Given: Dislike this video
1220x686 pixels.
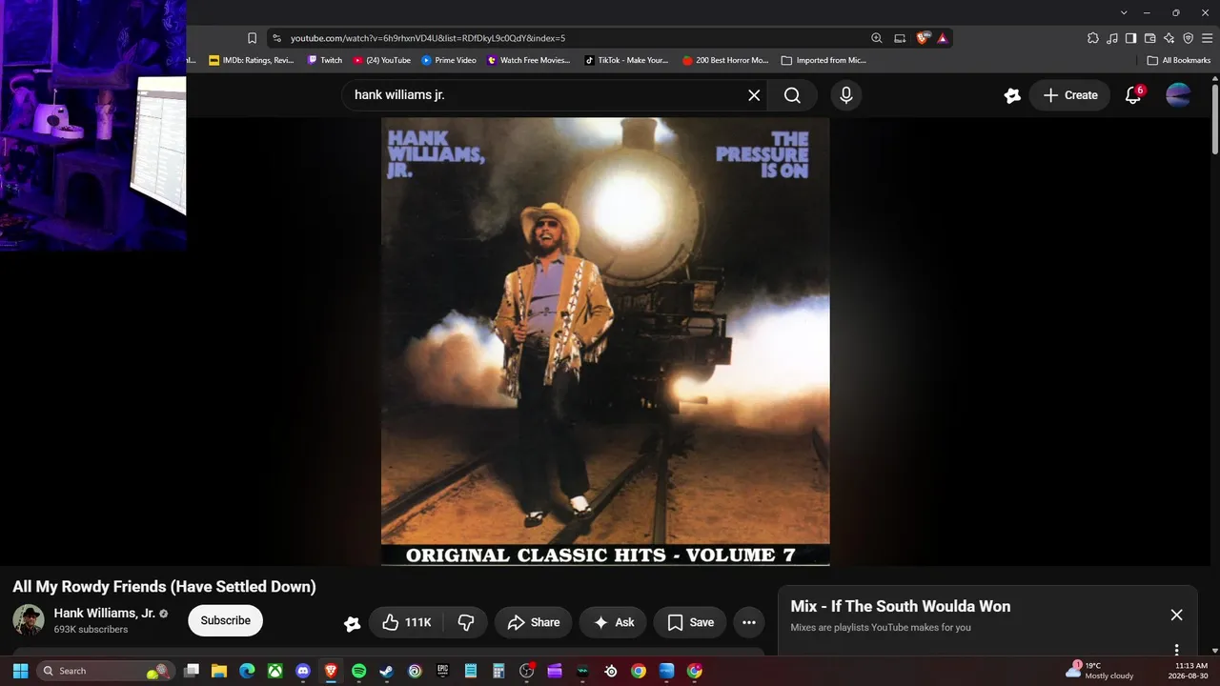Looking at the screenshot, I should (x=466, y=622).
